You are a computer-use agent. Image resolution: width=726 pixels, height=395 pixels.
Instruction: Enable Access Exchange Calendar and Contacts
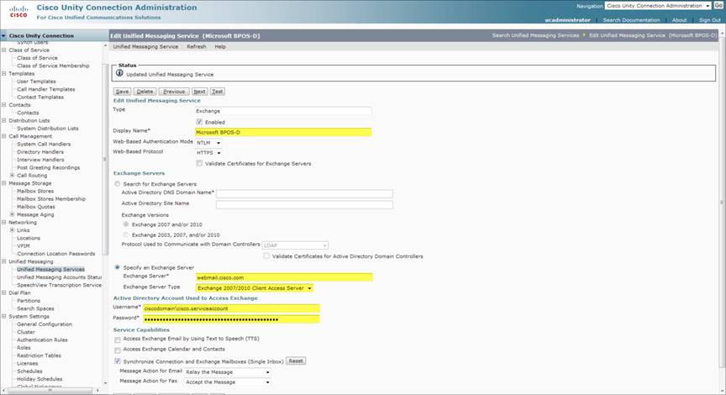117,350
